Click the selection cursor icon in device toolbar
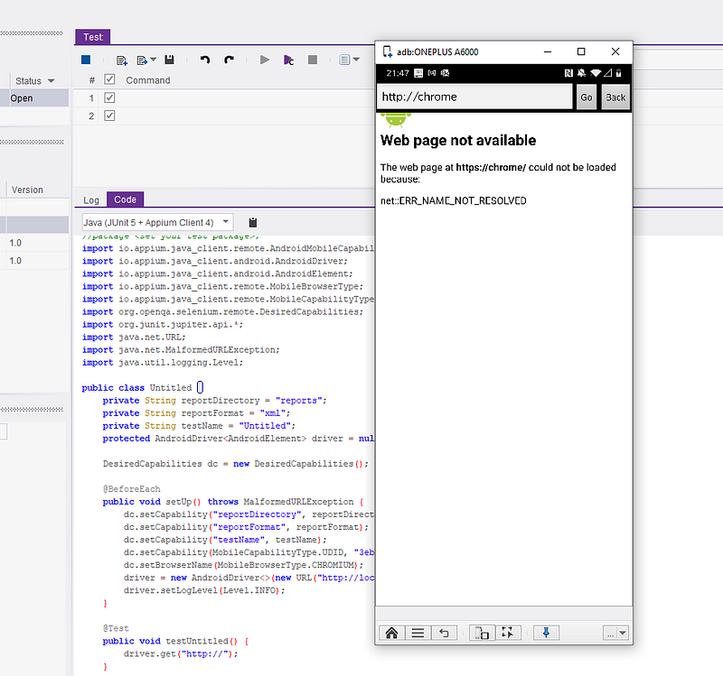 click(508, 633)
